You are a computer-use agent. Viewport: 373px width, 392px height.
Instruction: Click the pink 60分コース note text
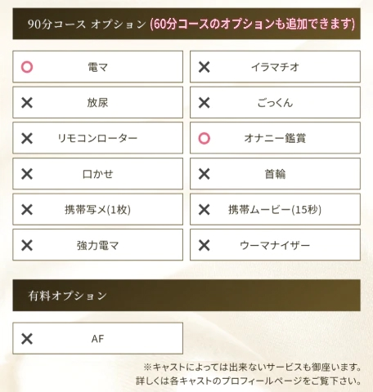click(253, 24)
